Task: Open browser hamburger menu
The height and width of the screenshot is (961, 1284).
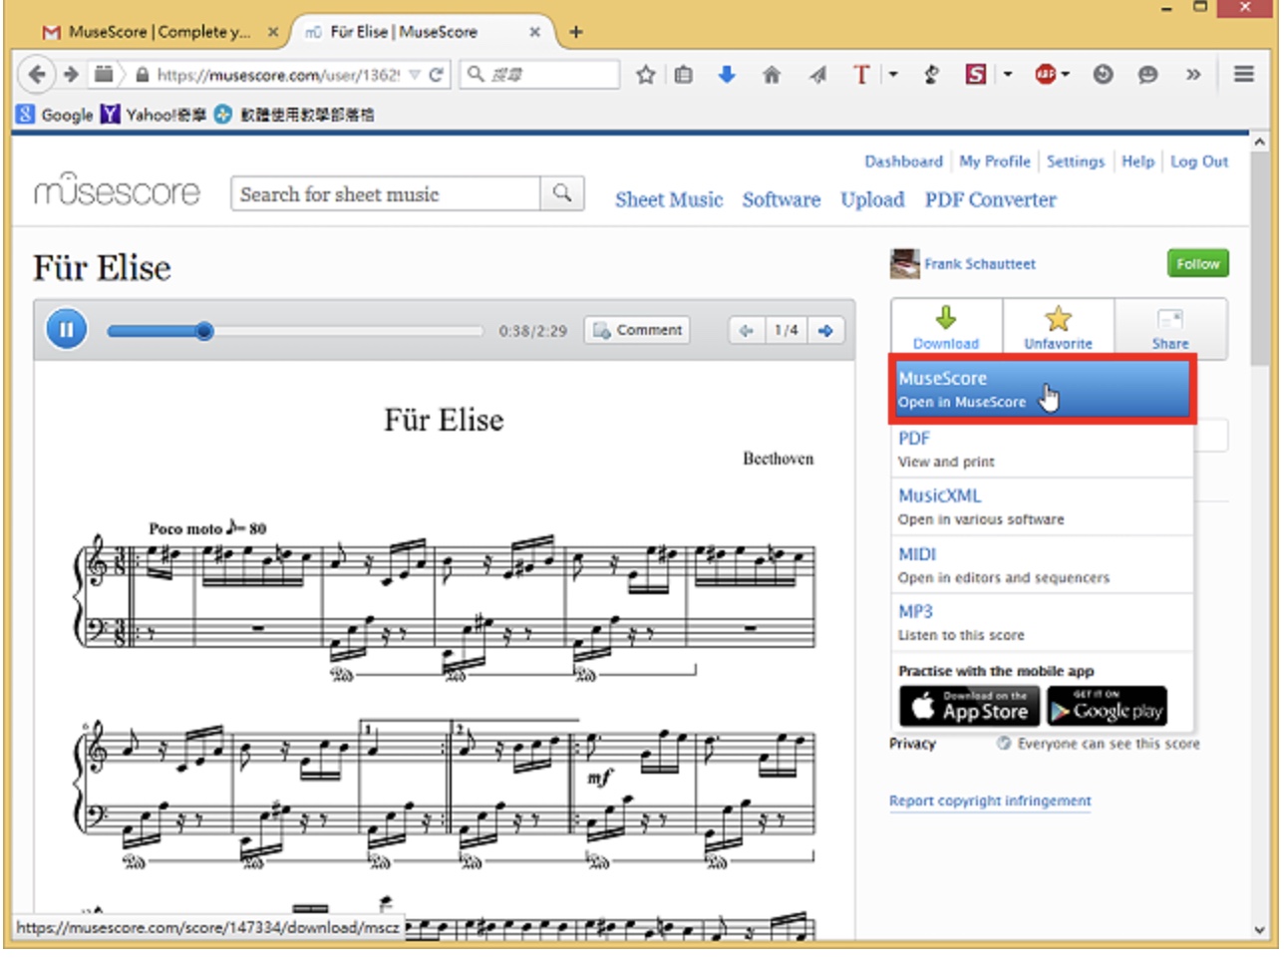Action: (x=1243, y=74)
